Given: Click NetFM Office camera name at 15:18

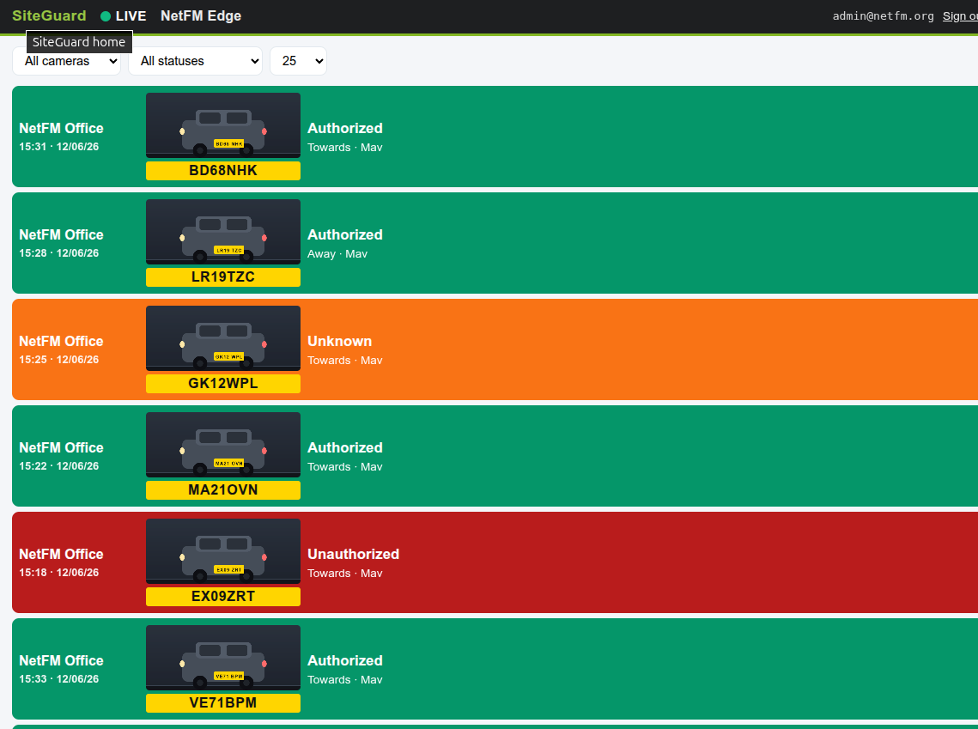Looking at the screenshot, I should pos(61,555).
